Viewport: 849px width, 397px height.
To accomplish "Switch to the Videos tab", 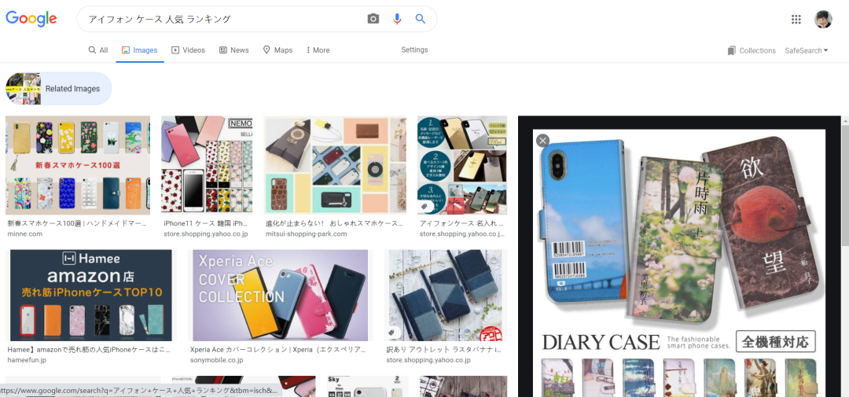I will pos(188,50).
